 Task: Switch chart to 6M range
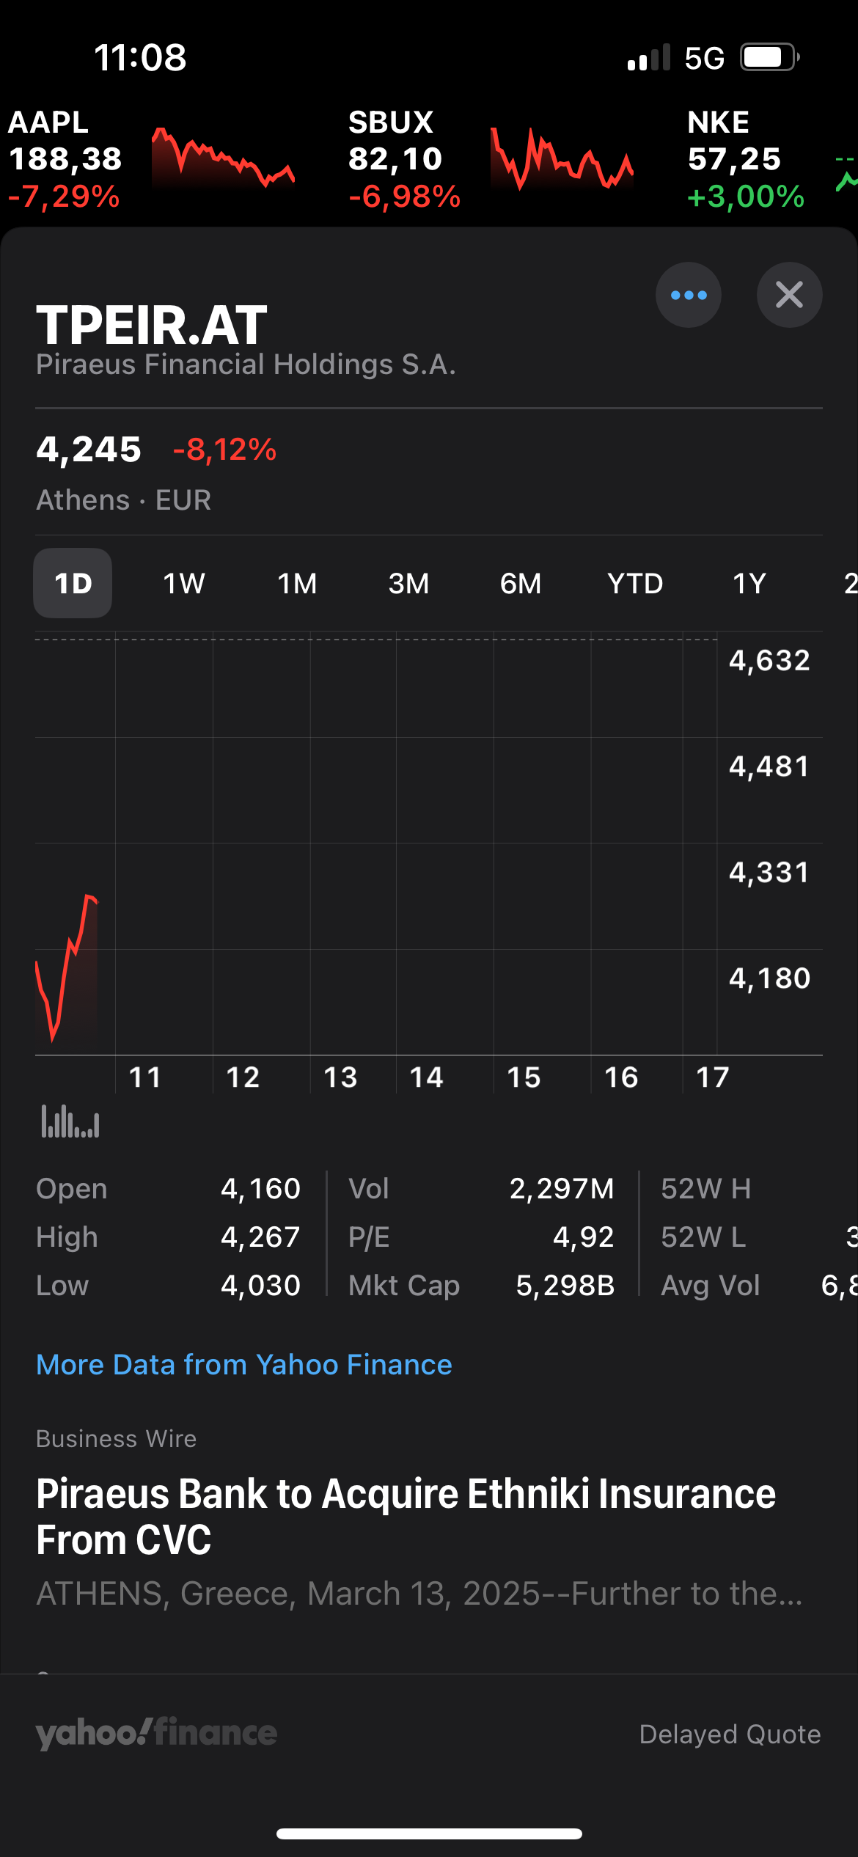tap(521, 583)
